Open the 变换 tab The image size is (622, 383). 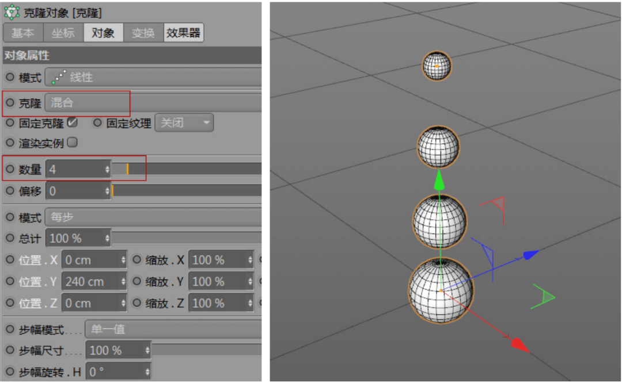tap(143, 33)
